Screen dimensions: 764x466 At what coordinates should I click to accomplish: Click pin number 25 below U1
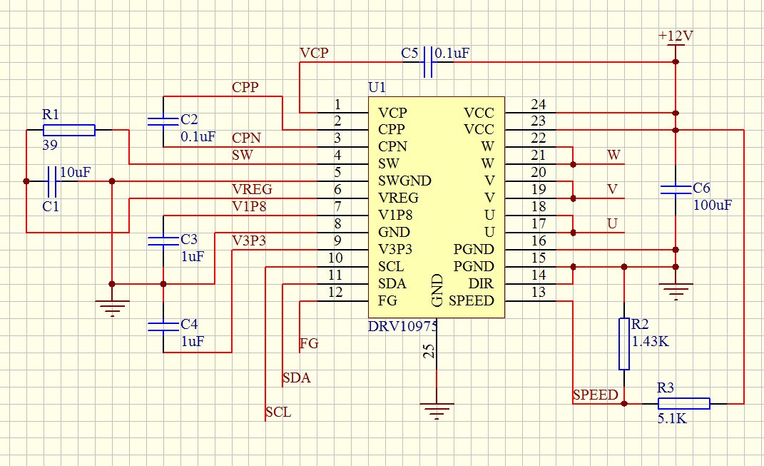pos(429,351)
